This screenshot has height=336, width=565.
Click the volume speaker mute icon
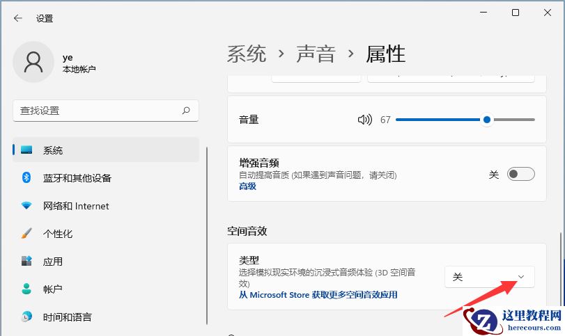point(364,120)
